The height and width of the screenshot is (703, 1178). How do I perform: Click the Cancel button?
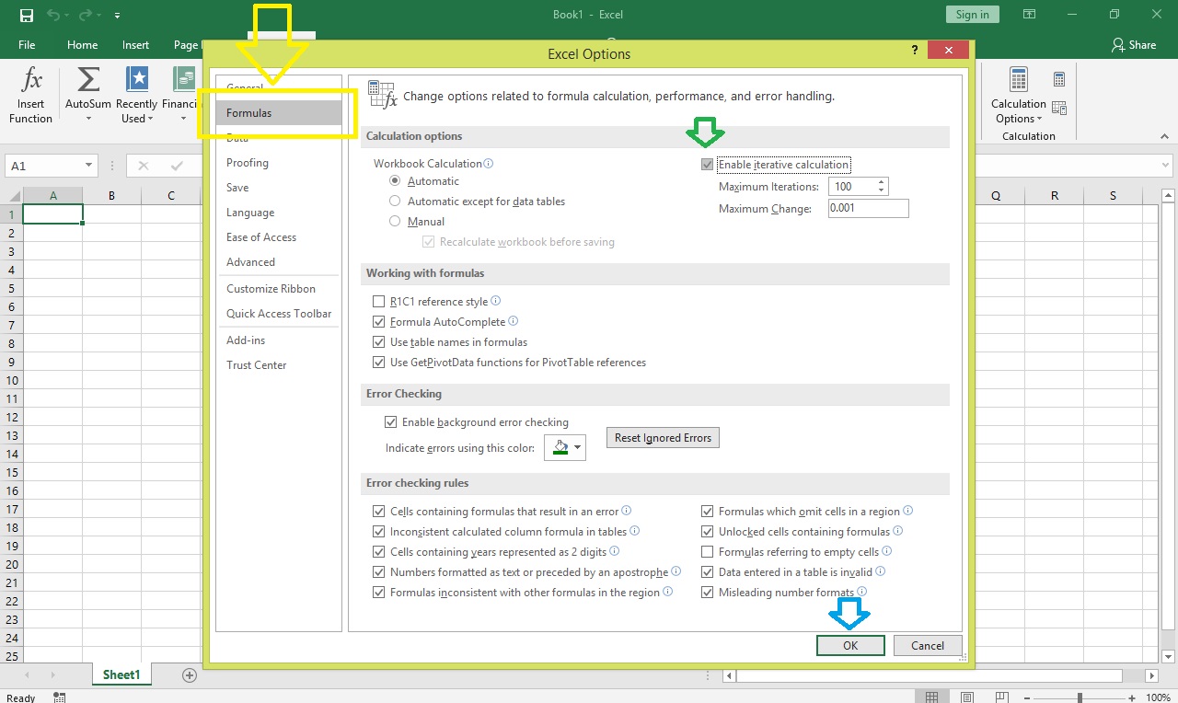point(928,646)
